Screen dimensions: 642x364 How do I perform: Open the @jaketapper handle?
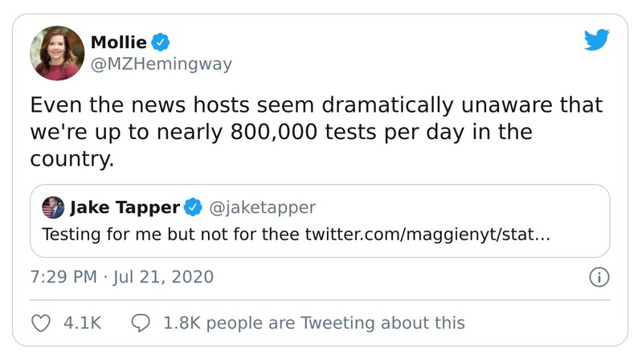pyautogui.click(x=262, y=208)
